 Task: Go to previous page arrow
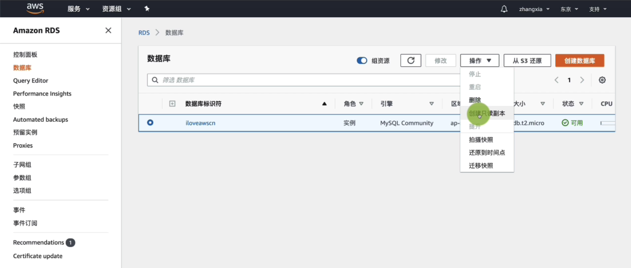557,80
